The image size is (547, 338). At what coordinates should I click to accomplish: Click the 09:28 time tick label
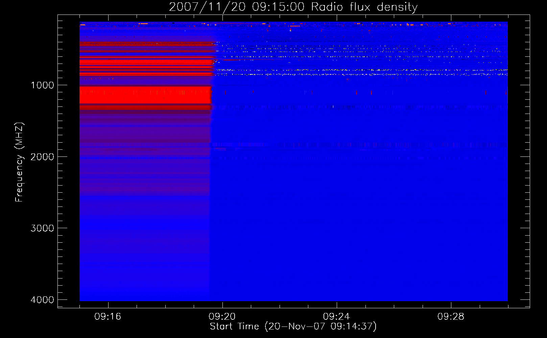pyautogui.click(x=451, y=317)
